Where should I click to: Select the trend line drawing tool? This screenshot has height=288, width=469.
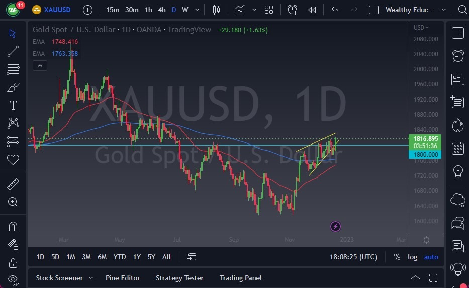pyautogui.click(x=13, y=51)
